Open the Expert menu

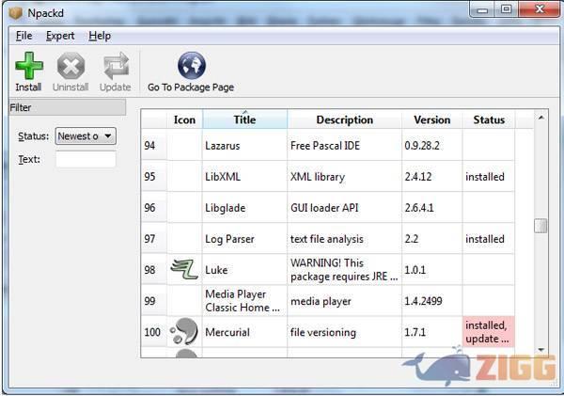(x=60, y=36)
